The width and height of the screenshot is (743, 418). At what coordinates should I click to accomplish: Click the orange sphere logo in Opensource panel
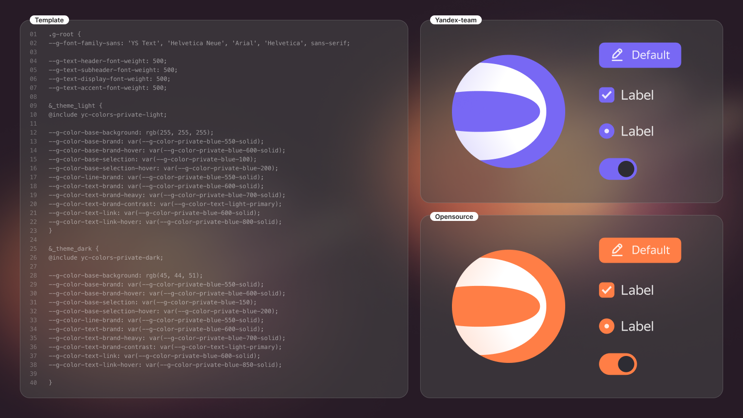click(508, 306)
